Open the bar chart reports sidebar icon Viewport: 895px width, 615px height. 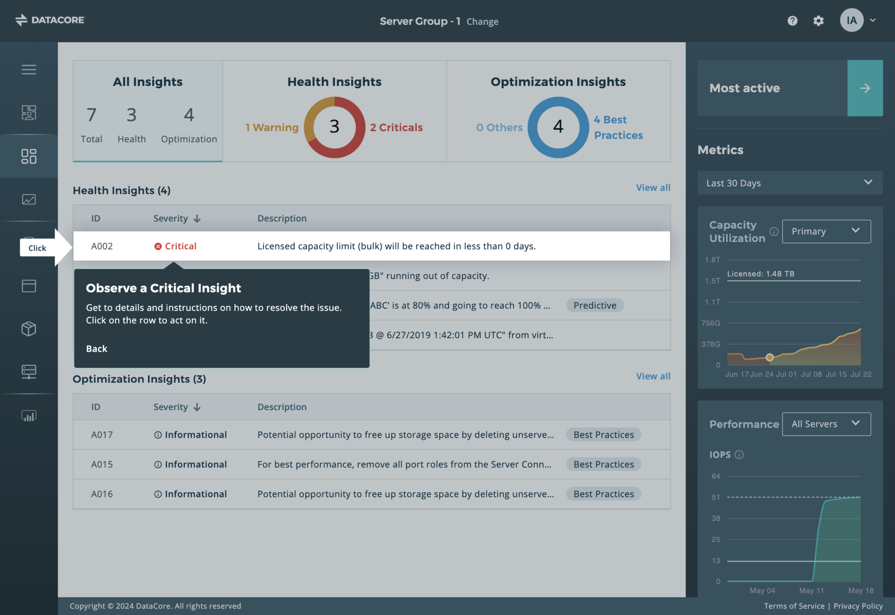tap(29, 416)
